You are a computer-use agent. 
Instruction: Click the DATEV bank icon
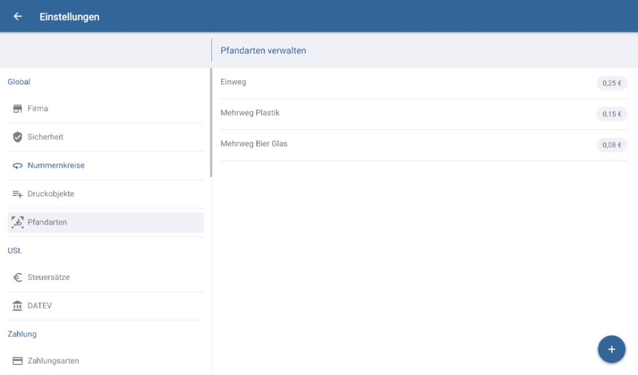(17, 306)
